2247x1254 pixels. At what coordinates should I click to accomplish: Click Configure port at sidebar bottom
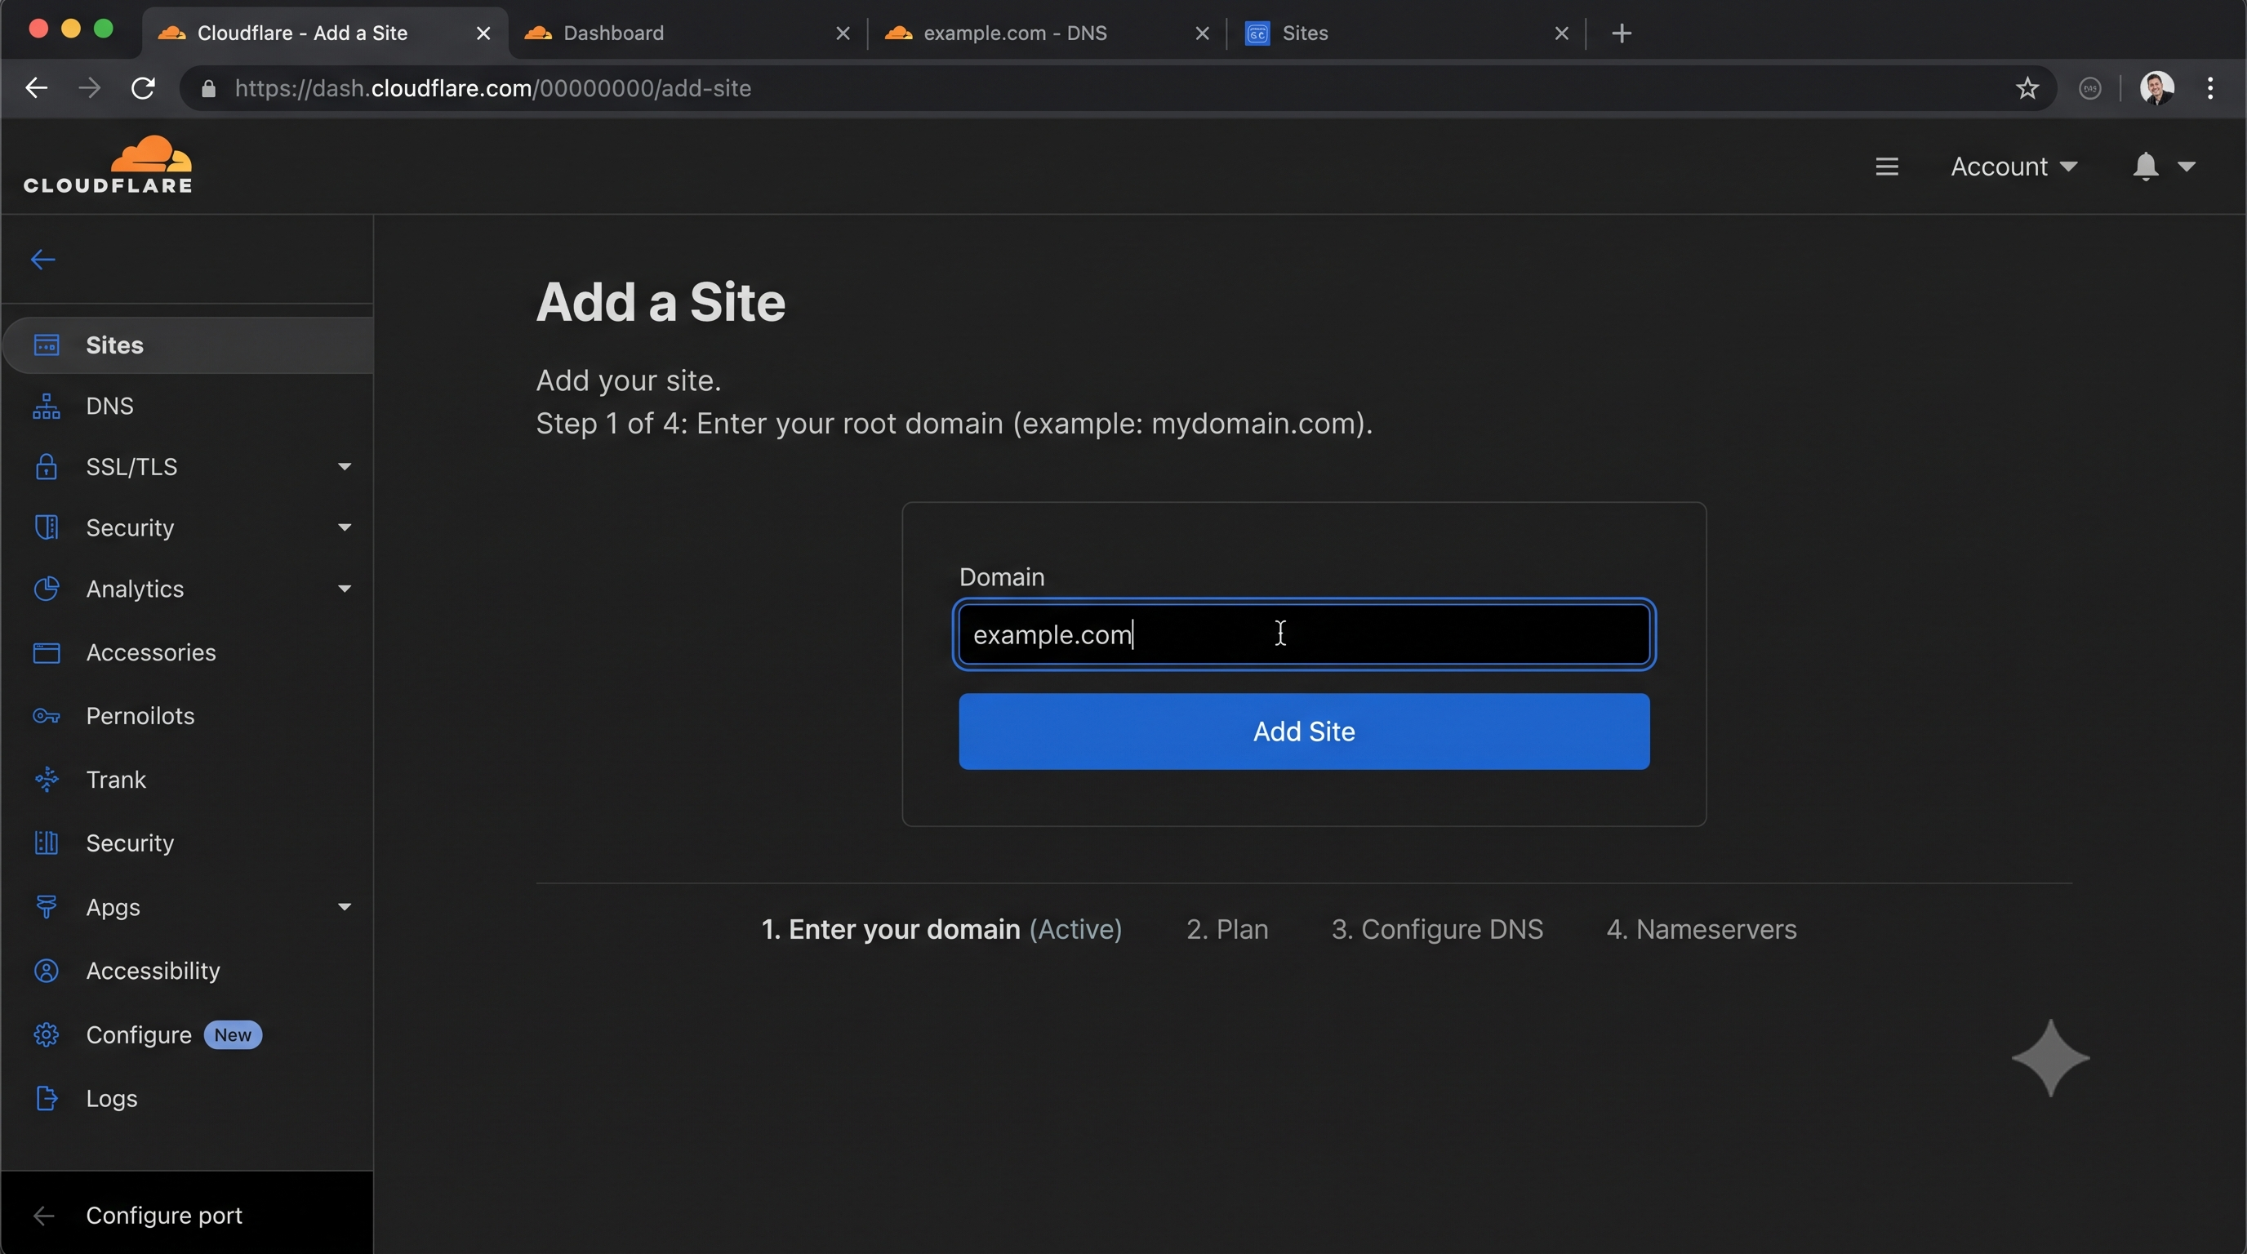(188, 1215)
